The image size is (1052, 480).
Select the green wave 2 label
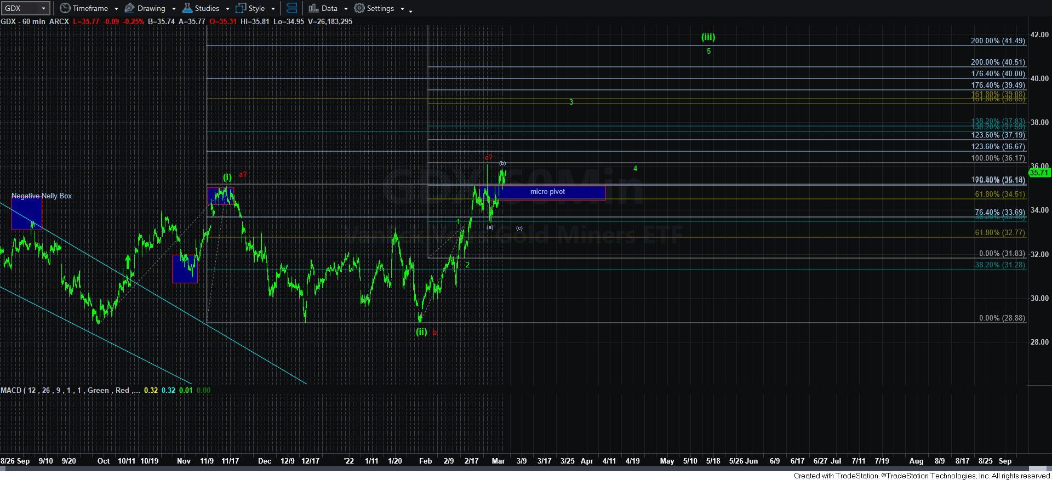click(467, 265)
